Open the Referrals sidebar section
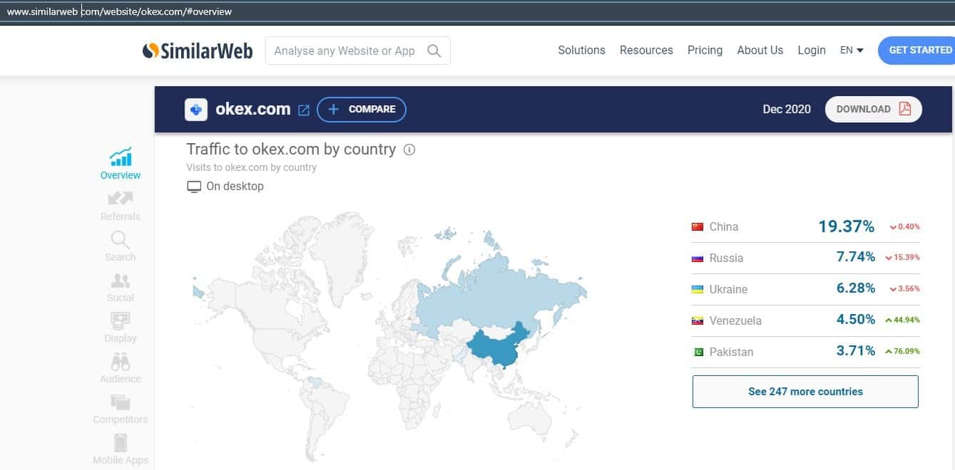This screenshot has width=955, height=470. [121, 206]
